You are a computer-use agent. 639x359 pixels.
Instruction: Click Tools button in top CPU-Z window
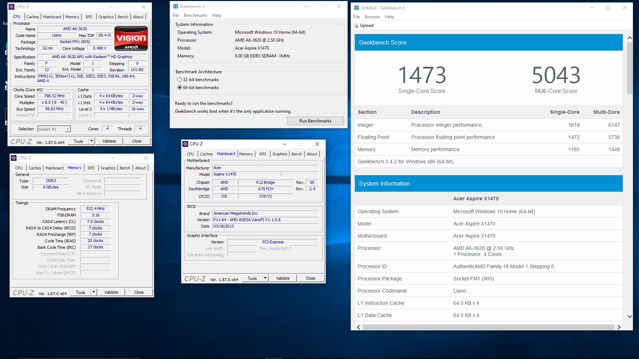click(78, 141)
